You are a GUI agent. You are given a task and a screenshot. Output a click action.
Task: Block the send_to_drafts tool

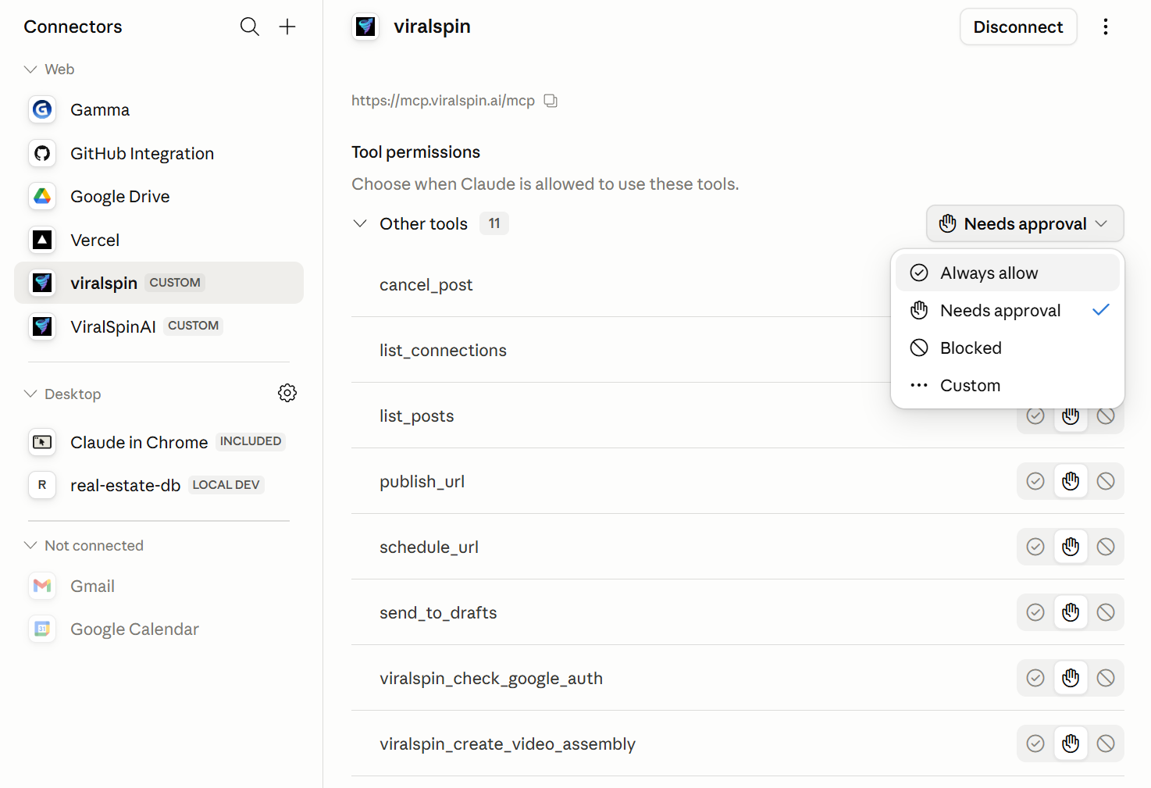1106,612
